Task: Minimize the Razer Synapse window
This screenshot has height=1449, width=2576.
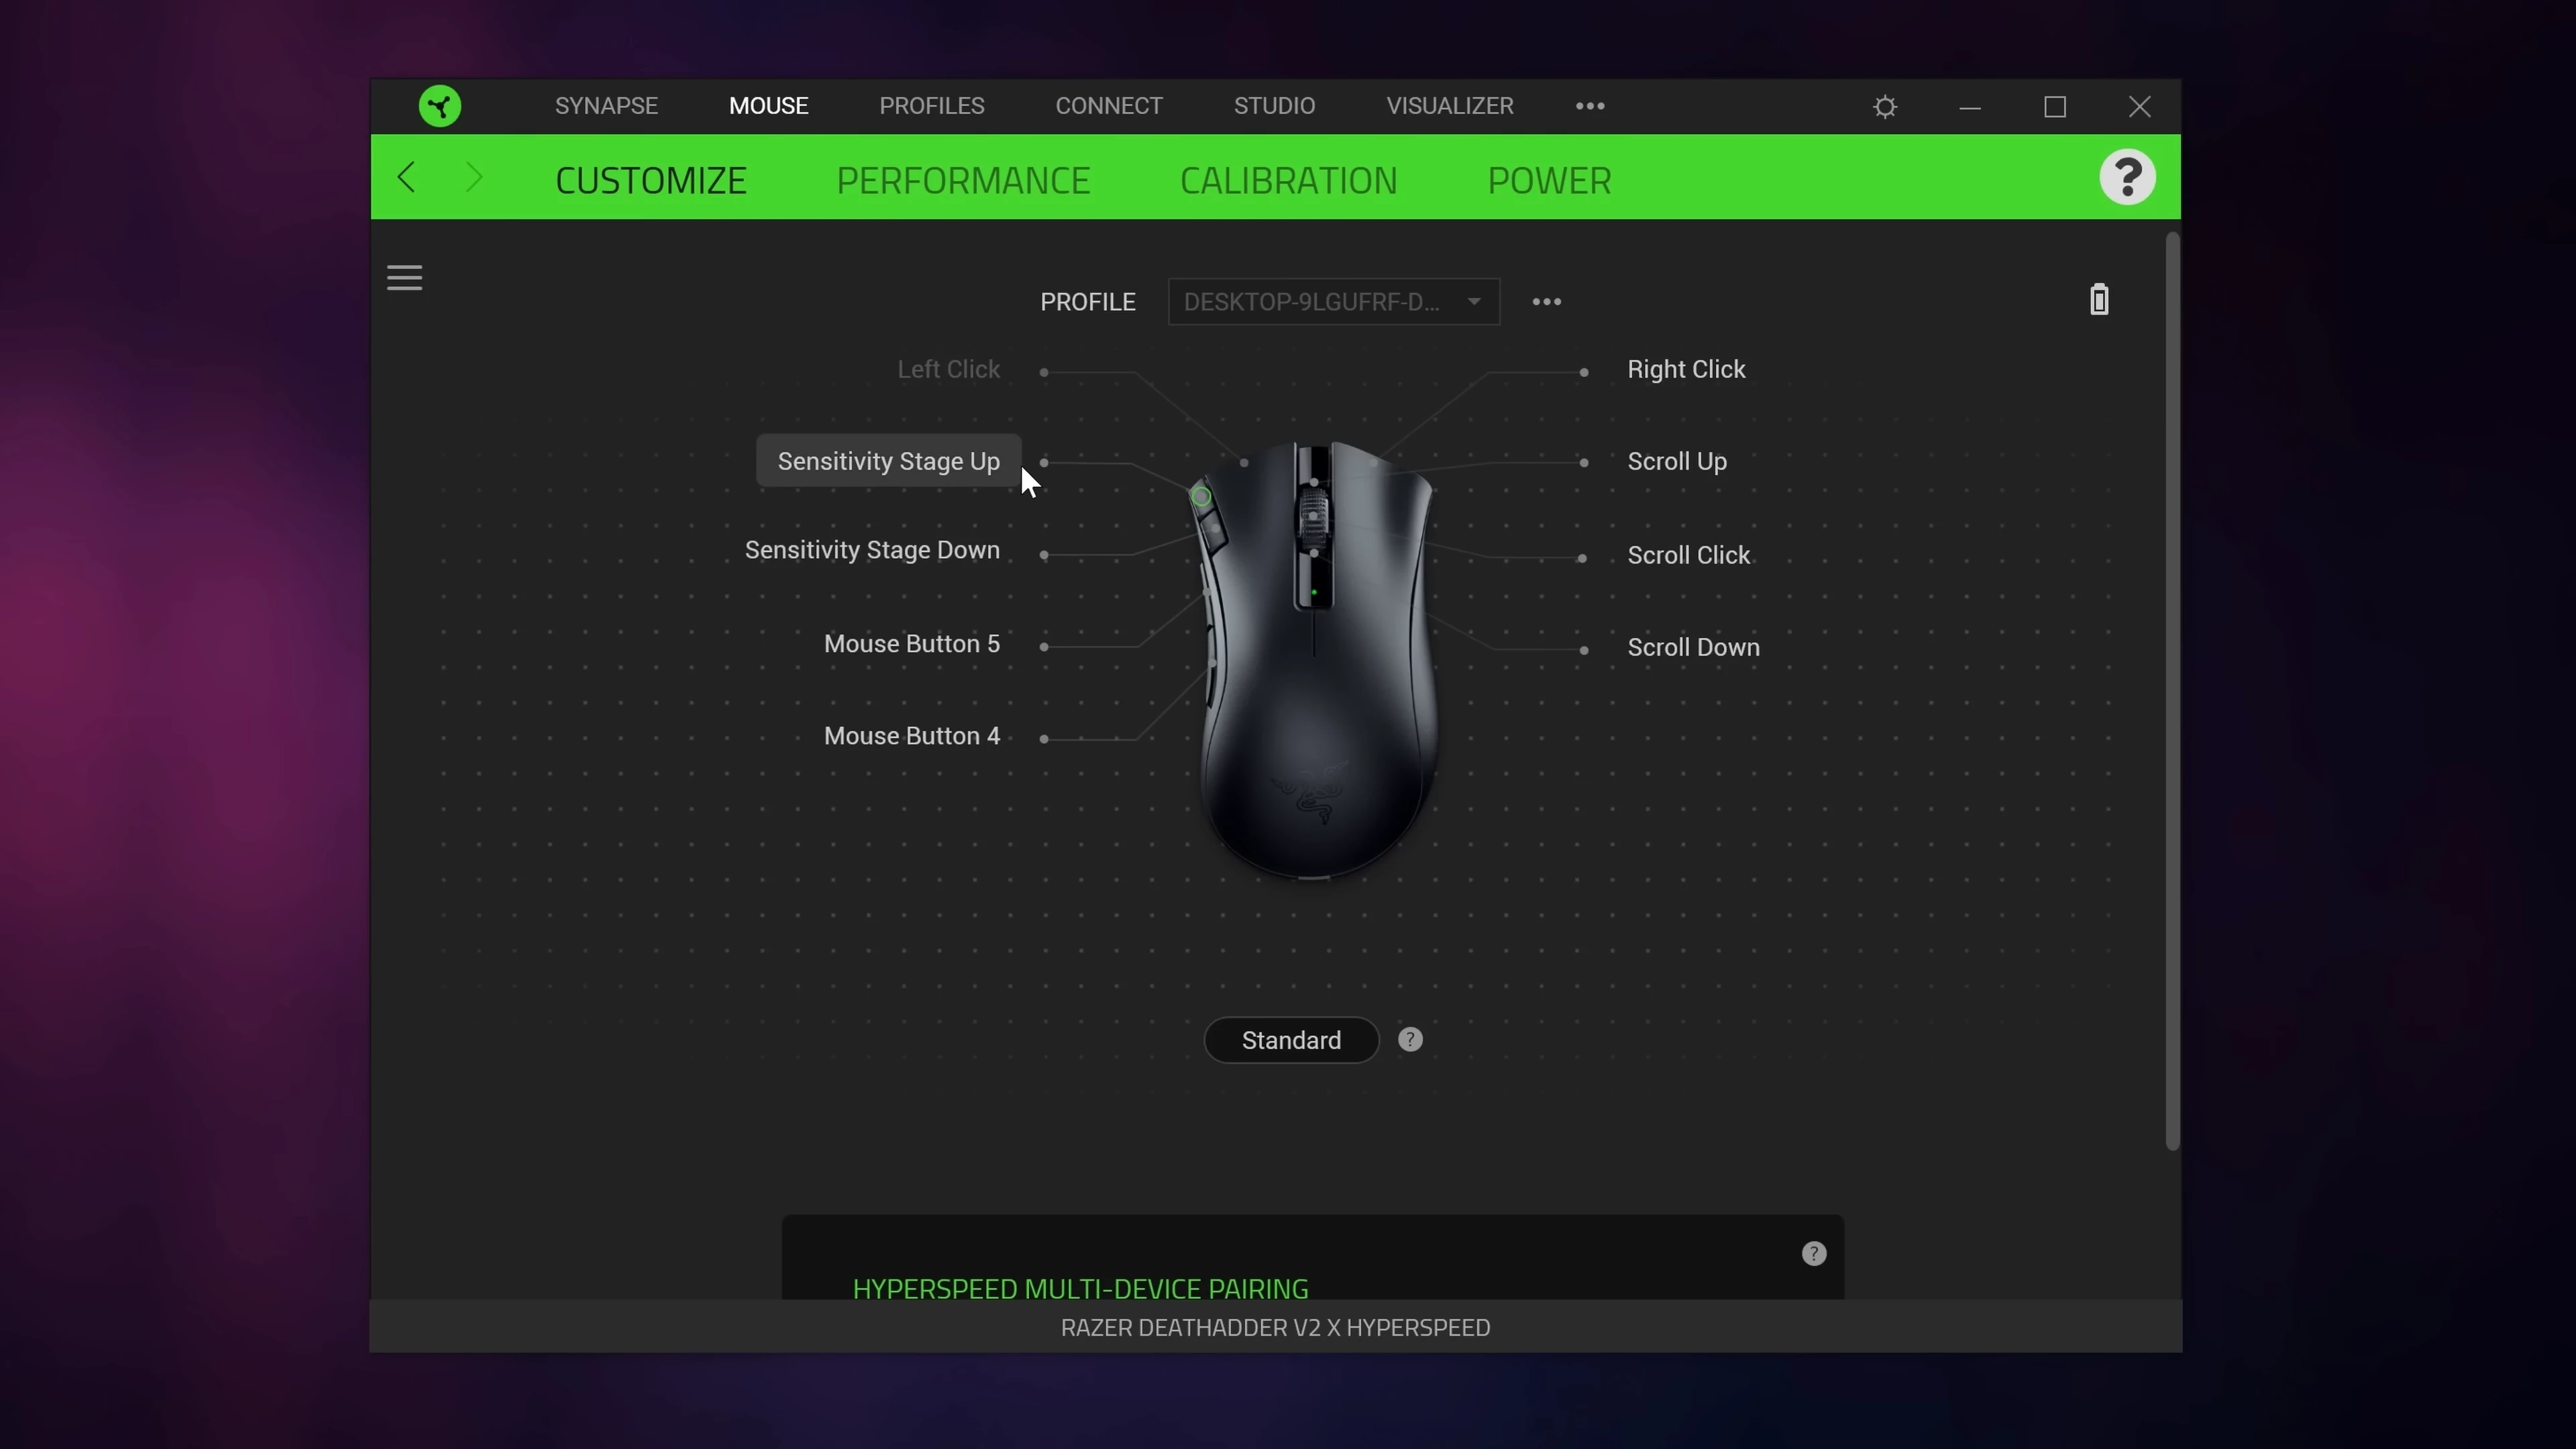Action: (1970, 107)
